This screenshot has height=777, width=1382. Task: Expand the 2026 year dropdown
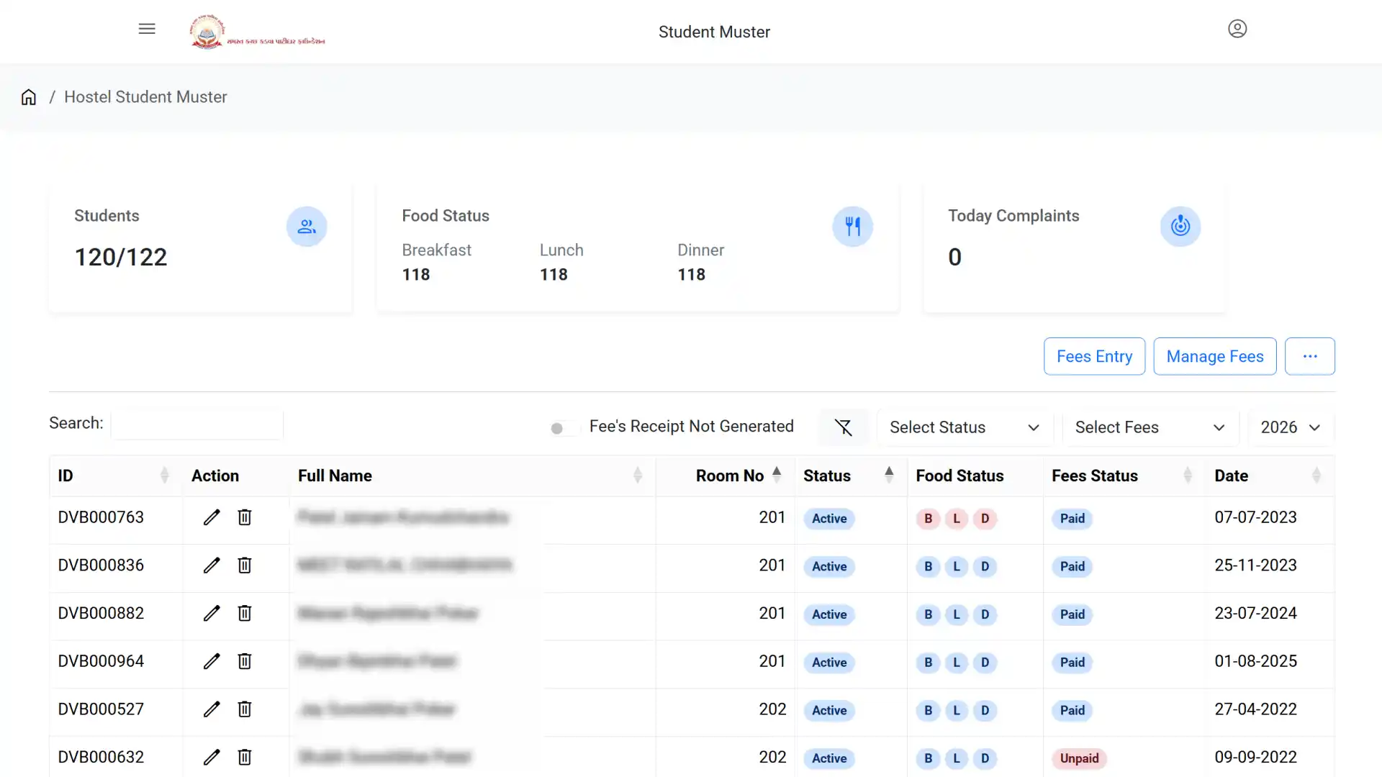(x=1291, y=427)
